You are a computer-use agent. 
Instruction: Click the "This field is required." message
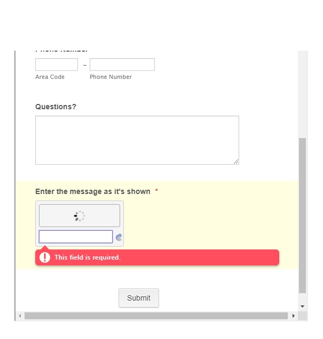coord(88,257)
